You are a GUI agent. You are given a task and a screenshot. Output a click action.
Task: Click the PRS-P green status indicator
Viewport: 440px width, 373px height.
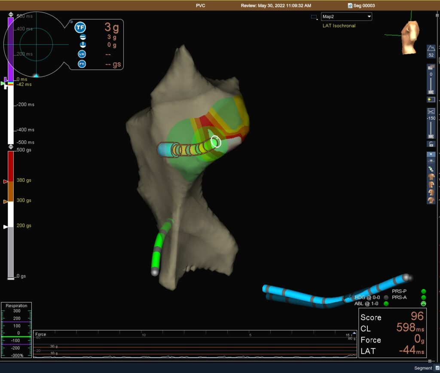[x=423, y=291]
